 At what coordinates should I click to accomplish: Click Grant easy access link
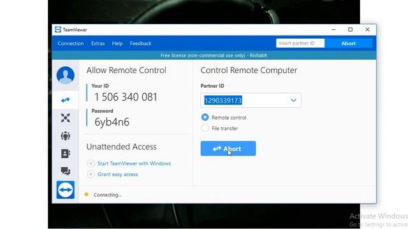click(x=117, y=174)
